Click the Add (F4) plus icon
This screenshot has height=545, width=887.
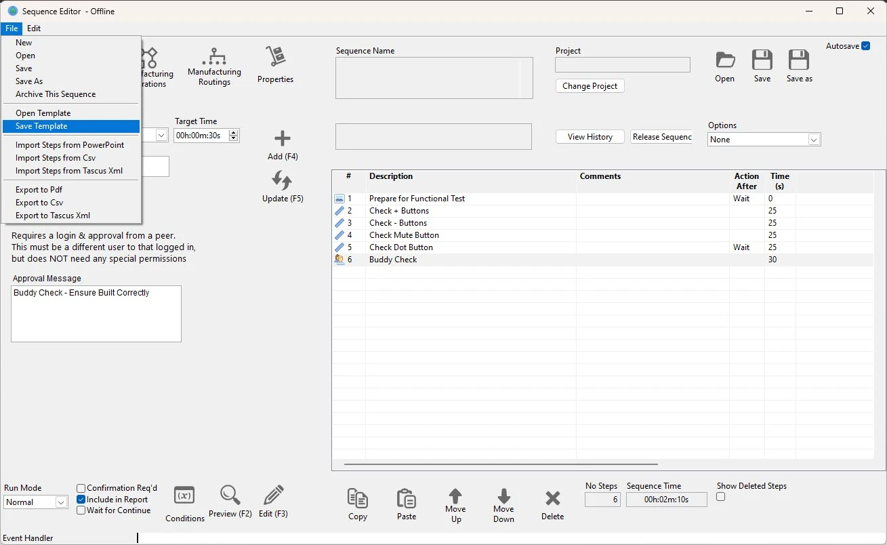pyautogui.click(x=282, y=139)
